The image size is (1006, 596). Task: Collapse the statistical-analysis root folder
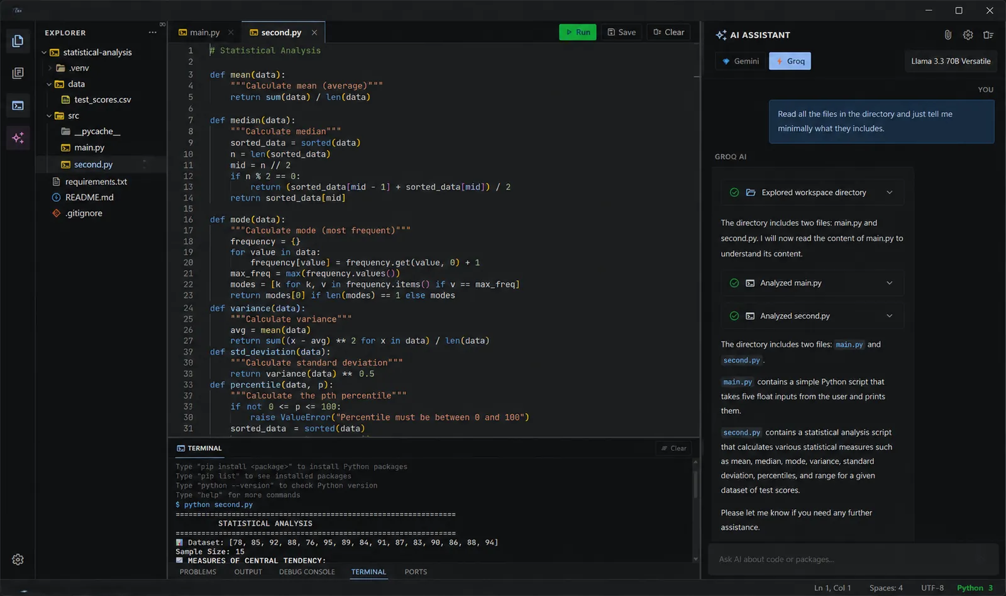coord(44,52)
